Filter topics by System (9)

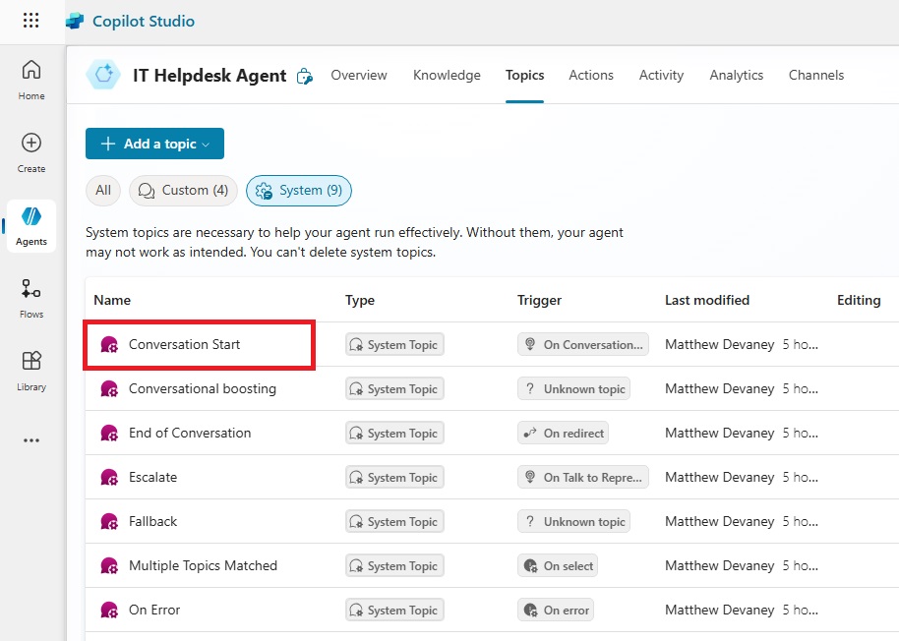(x=299, y=190)
